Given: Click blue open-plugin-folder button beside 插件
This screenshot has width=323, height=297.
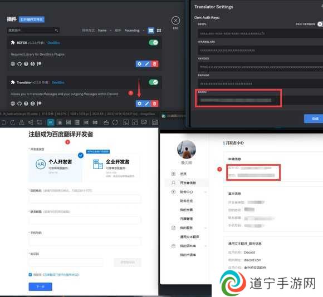Looking at the screenshot, I should 32,19.
